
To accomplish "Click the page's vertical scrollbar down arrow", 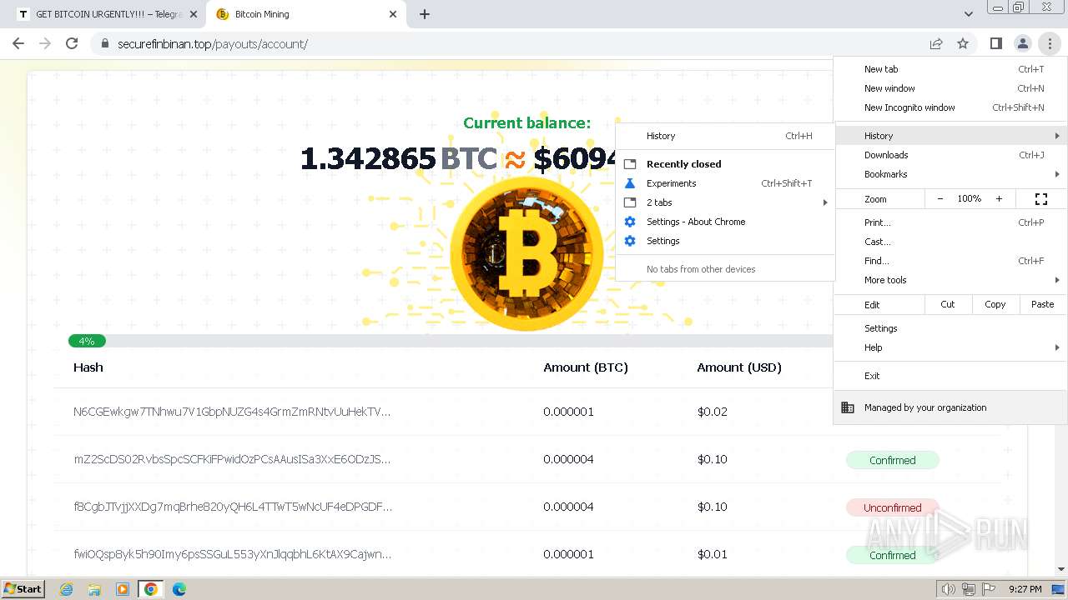I will (1061, 570).
